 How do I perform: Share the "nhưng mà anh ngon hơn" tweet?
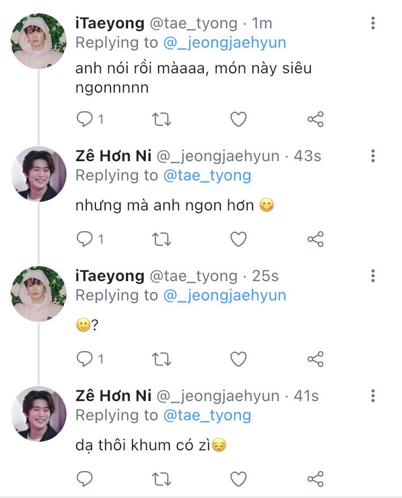[316, 239]
